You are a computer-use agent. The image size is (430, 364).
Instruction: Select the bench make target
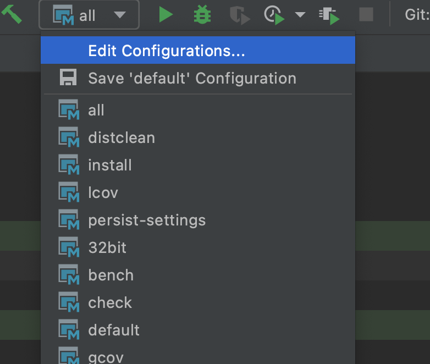[x=111, y=275]
